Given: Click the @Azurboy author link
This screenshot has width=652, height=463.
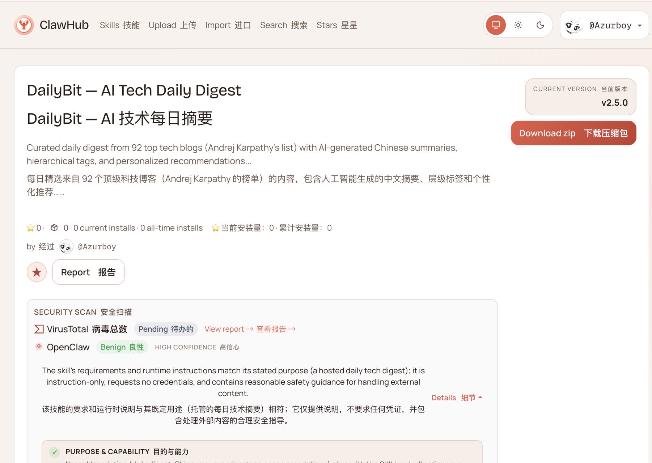Looking at the screenshot, I should 97,247.
